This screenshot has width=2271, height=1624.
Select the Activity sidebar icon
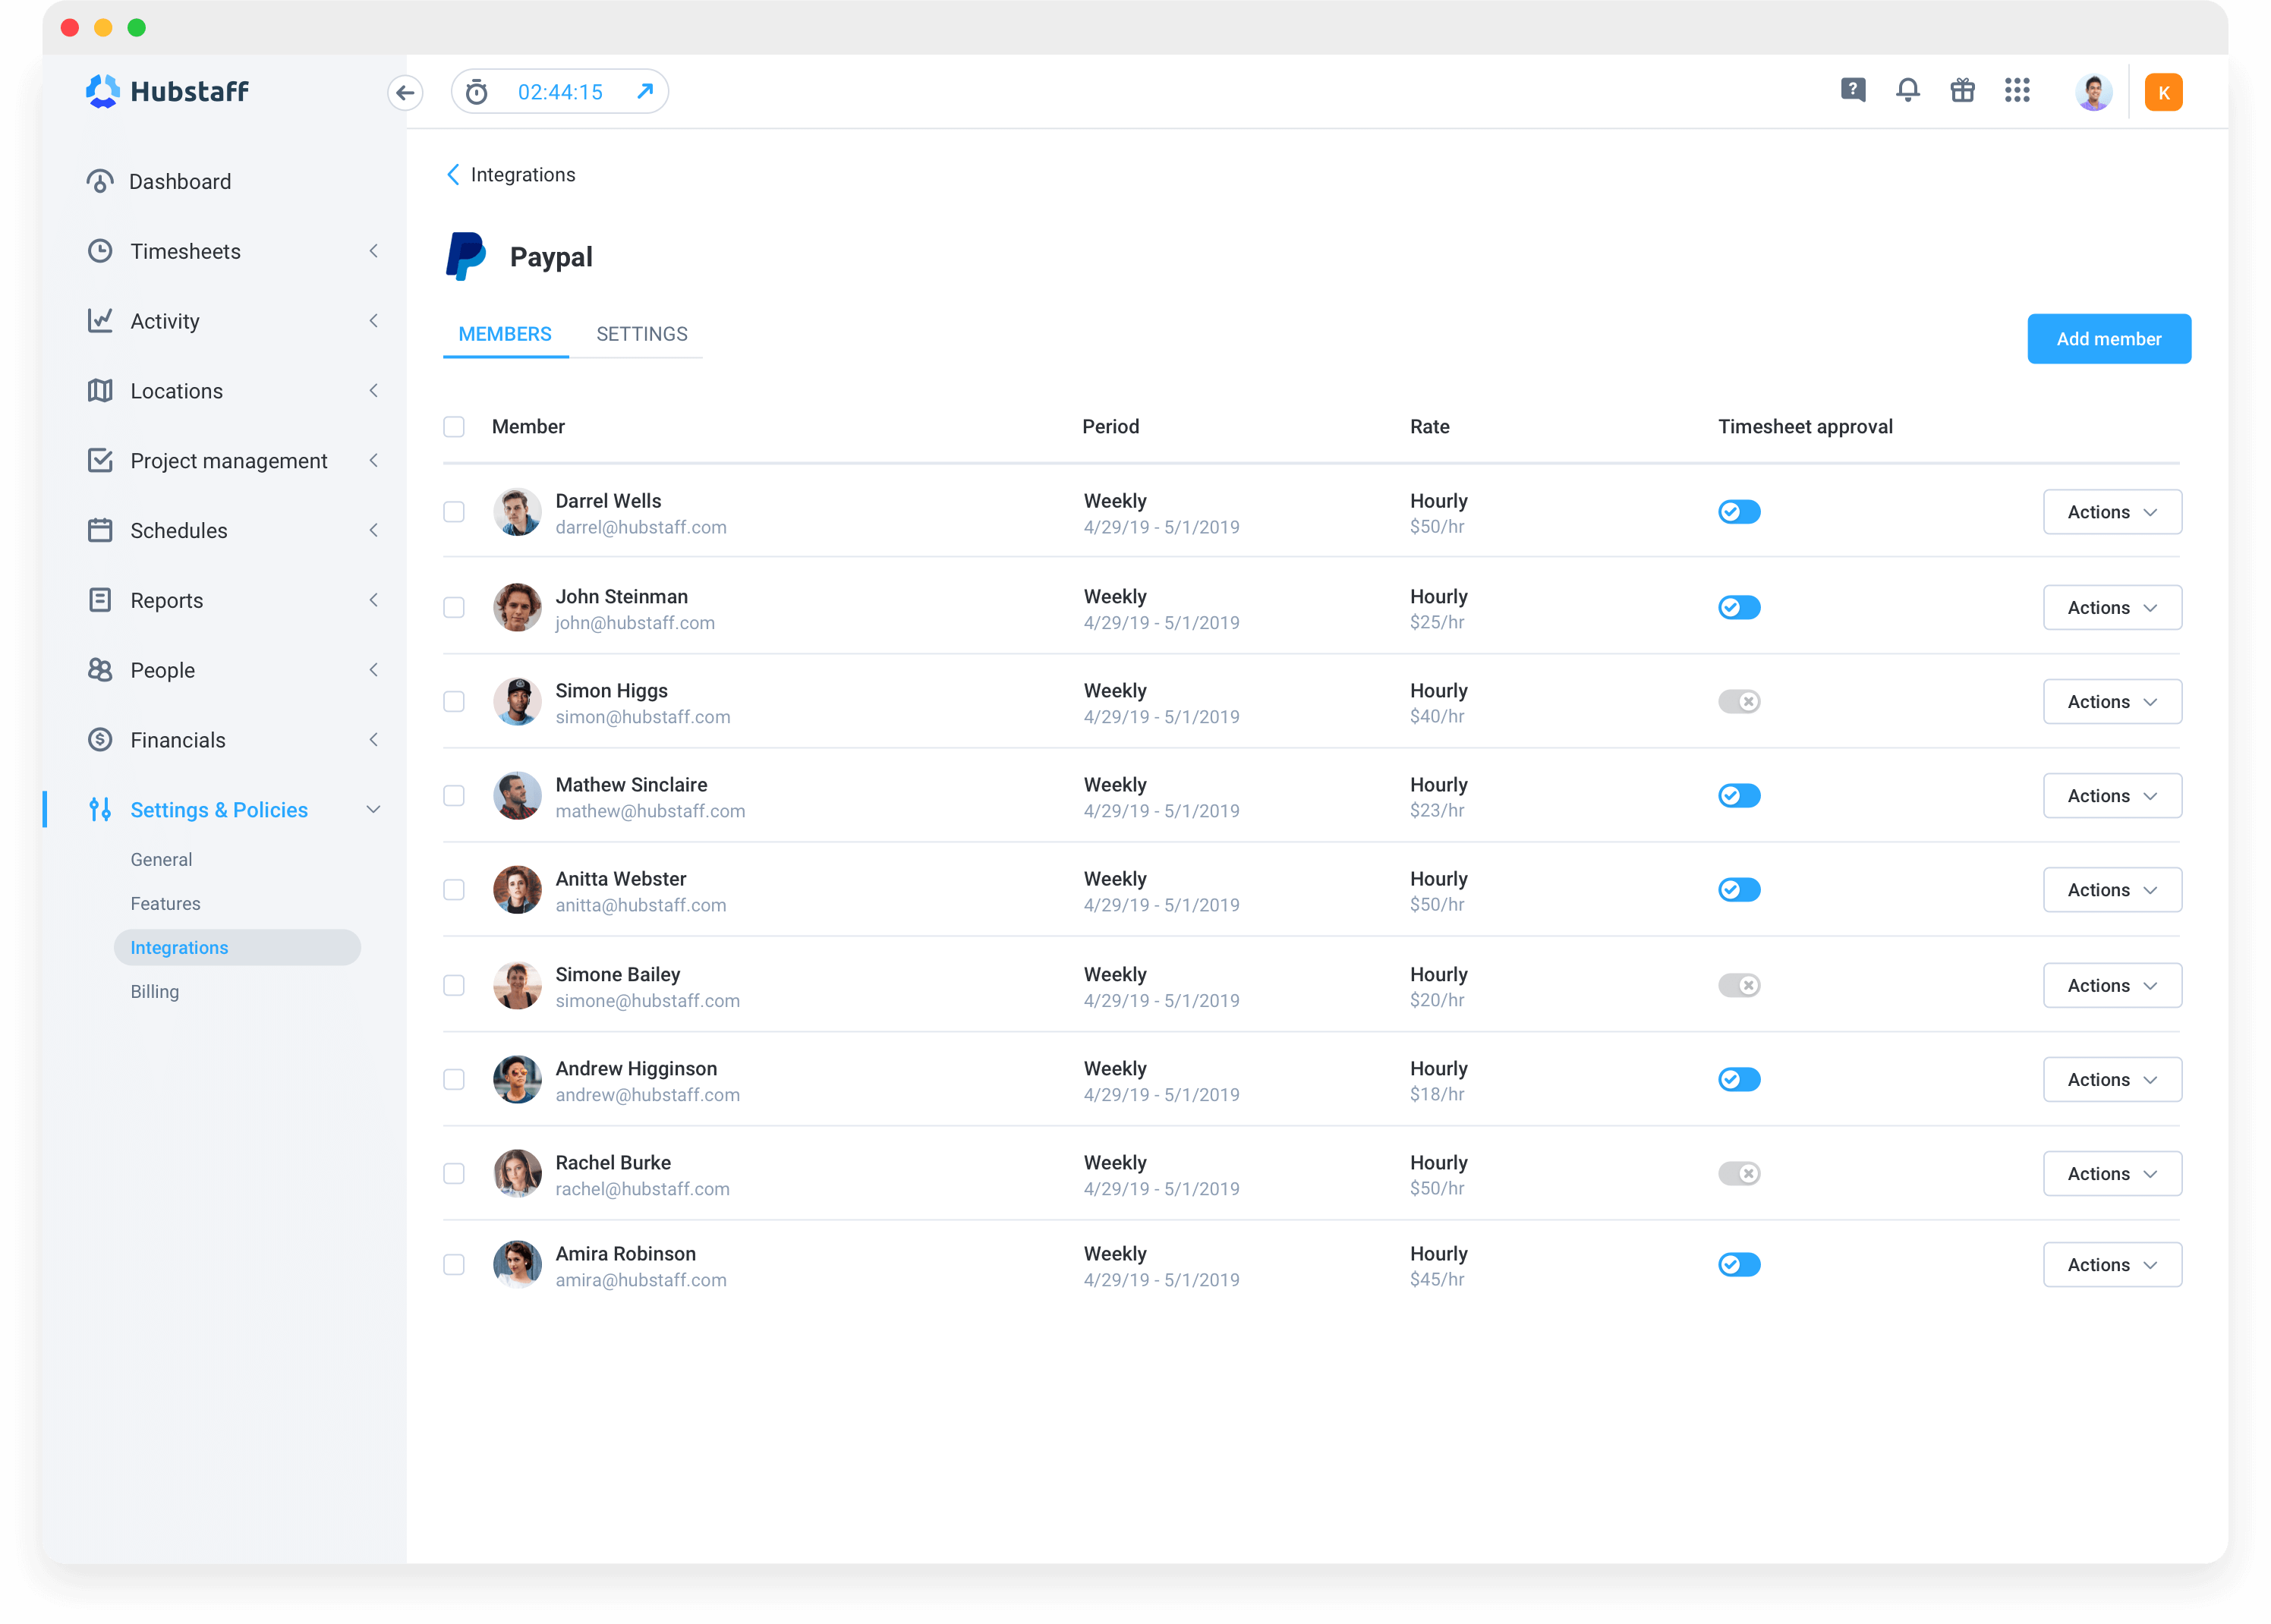pos(100,321)
